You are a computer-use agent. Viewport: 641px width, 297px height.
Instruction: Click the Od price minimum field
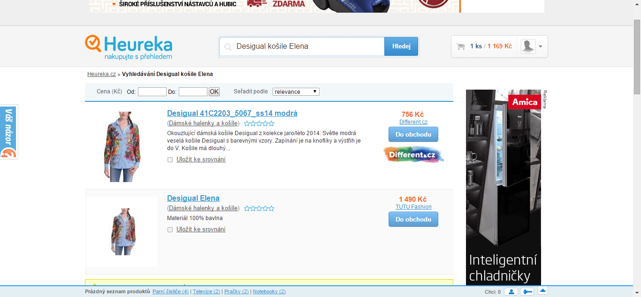152,92
